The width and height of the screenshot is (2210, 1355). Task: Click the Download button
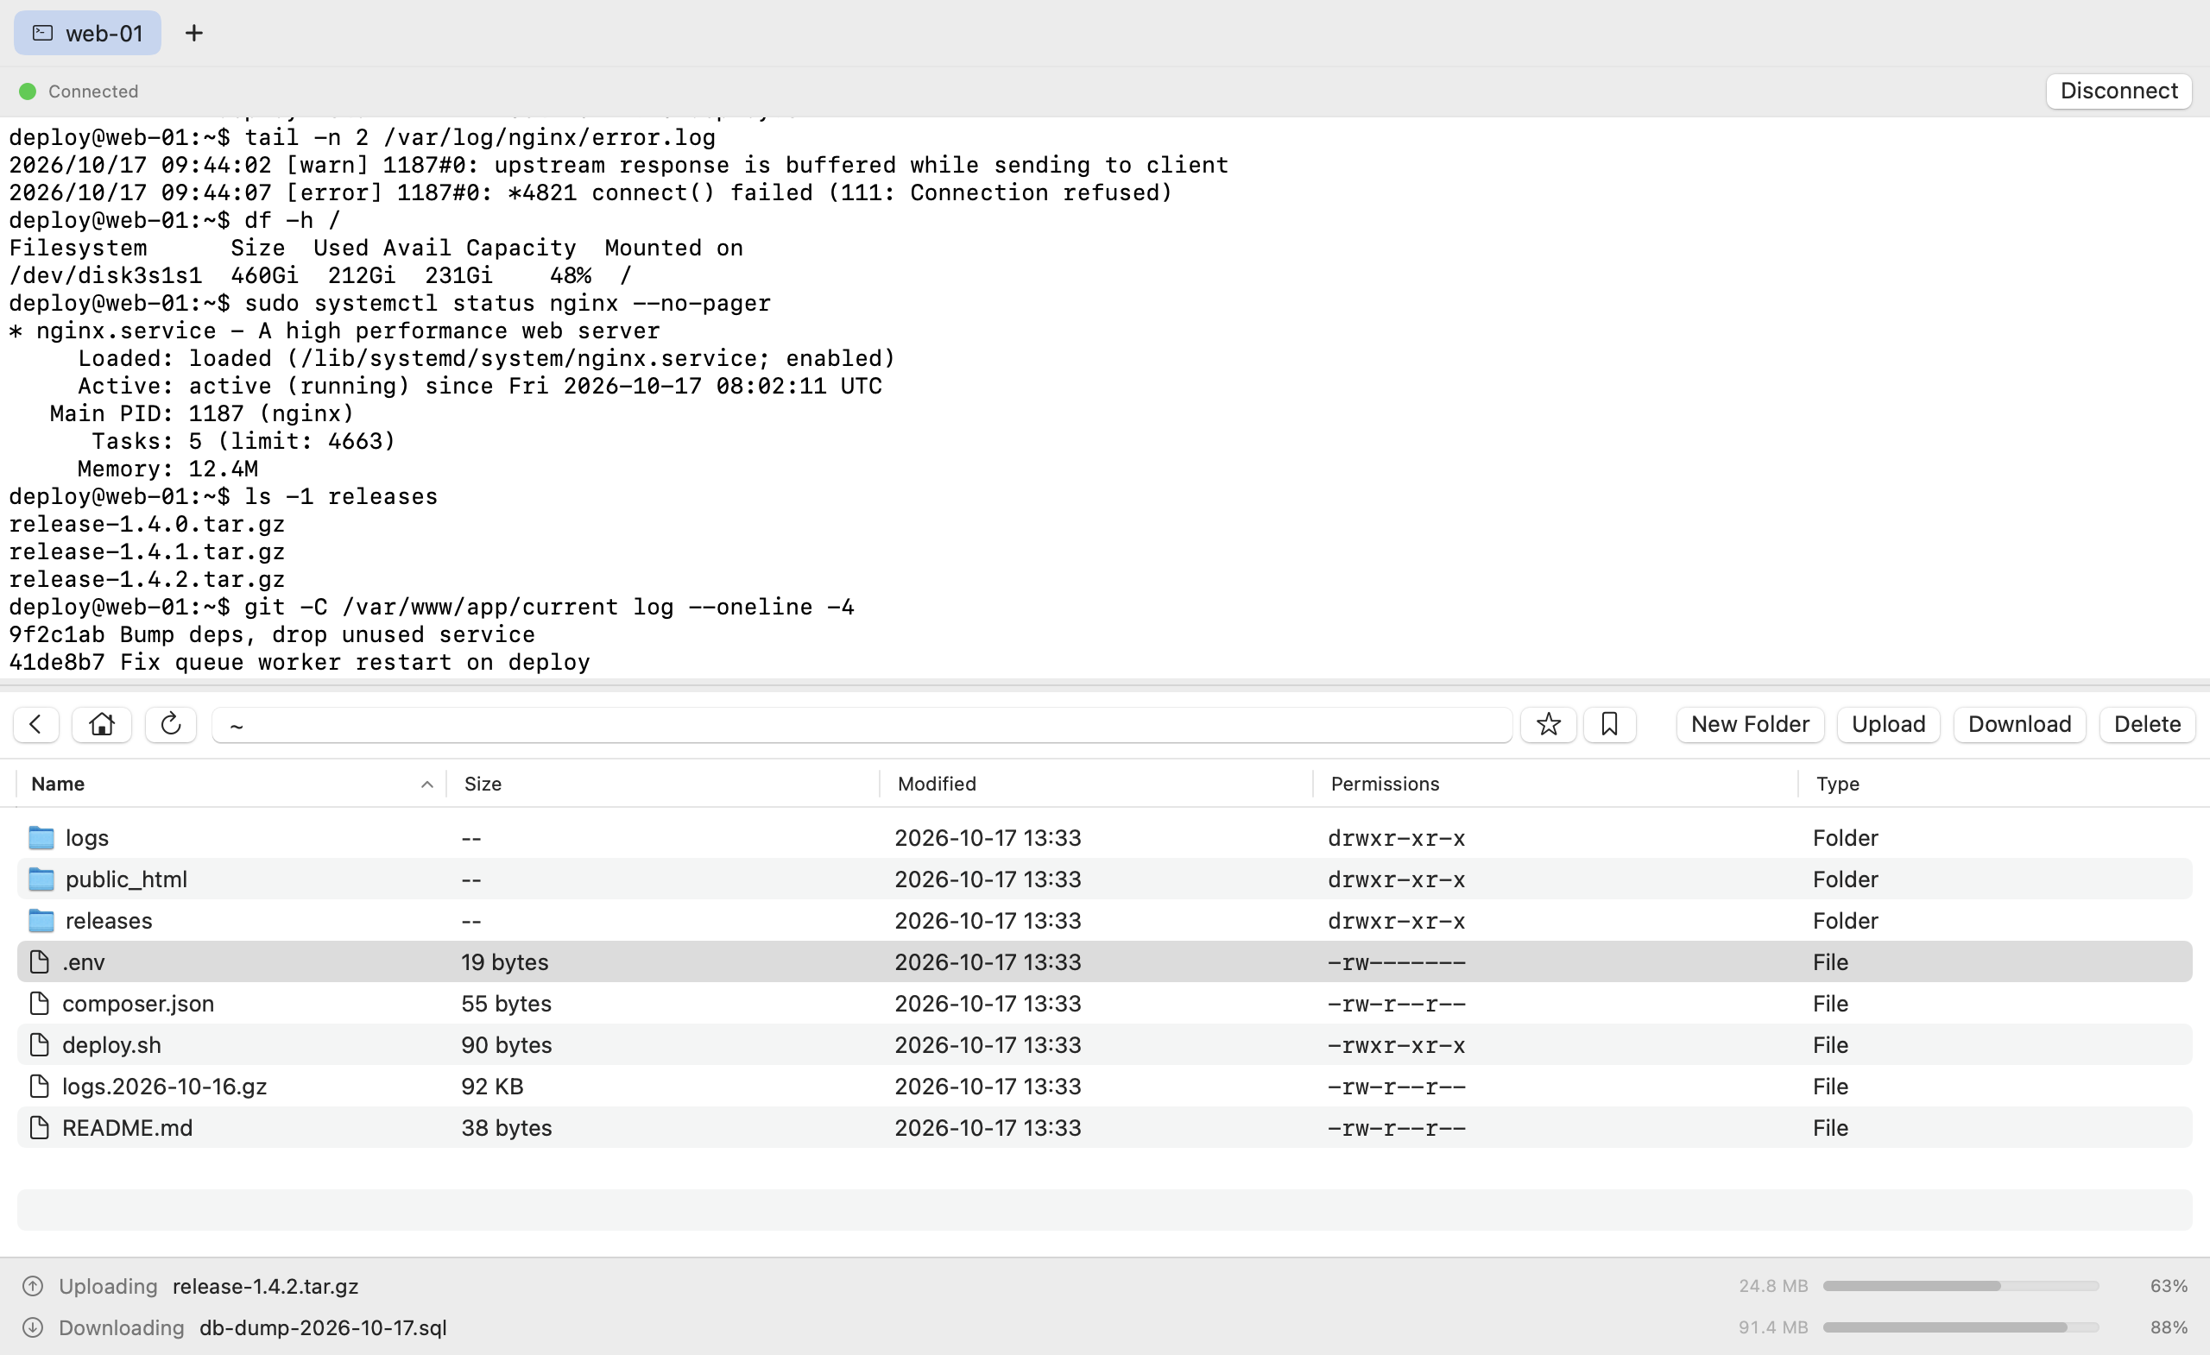coord(2019,724)
